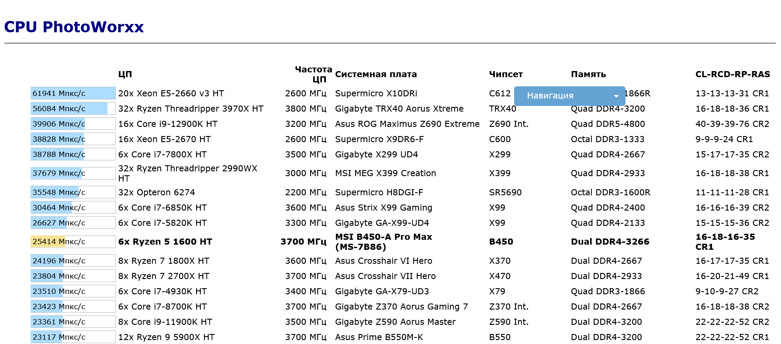781x344 pixels.
Task: Select 12x Ryzen 9 5900X HT
Action: pyautogui.click(x=166, y=337)
